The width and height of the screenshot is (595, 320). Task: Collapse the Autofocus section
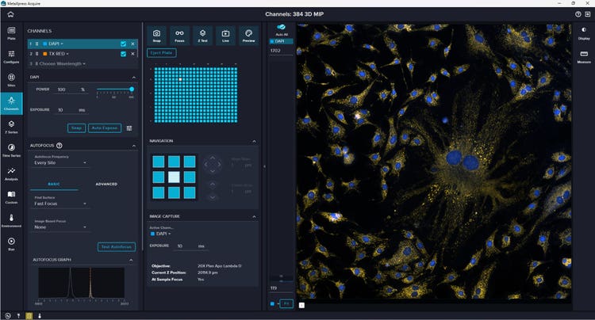134,146
